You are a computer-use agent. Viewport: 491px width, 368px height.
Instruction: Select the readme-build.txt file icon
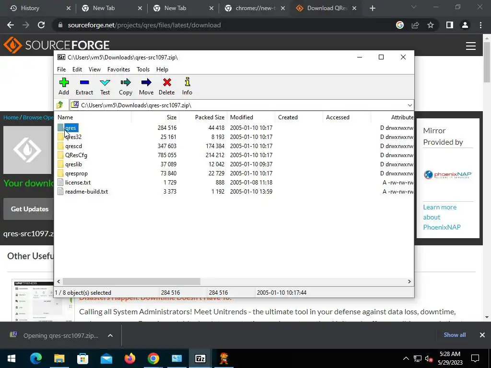tap(60, 191)
